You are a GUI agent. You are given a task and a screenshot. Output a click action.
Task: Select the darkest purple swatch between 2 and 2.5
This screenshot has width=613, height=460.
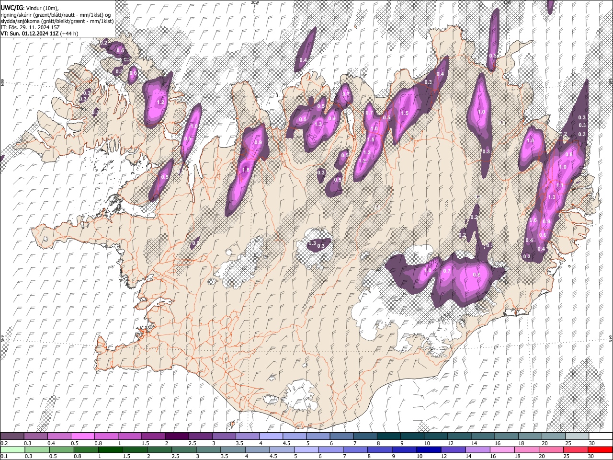177,436
